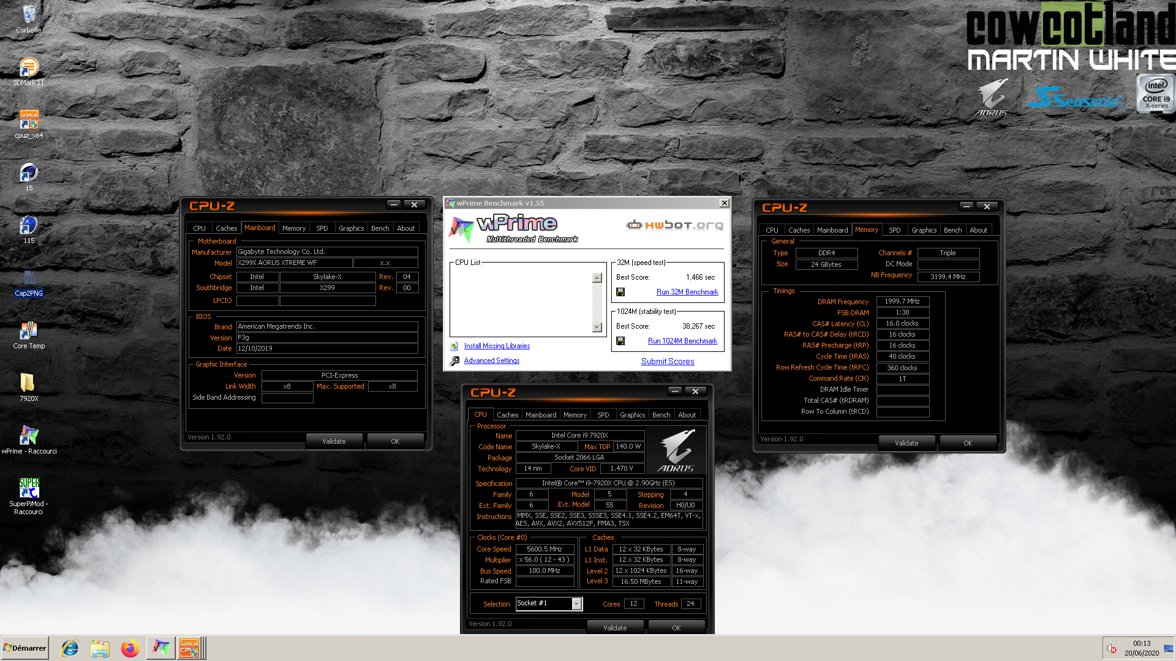Click the network tray icon

click(x=1168, y=649)
